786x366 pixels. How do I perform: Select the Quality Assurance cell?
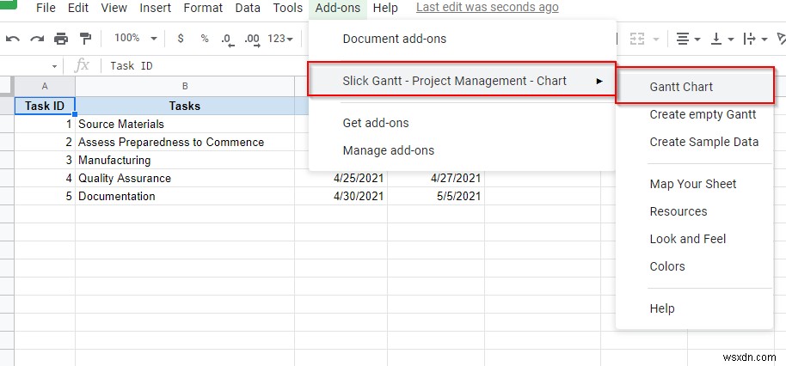click(125, 178)
